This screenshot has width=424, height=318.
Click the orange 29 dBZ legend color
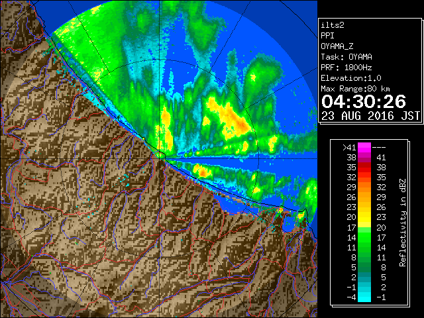tap(364, 187)
